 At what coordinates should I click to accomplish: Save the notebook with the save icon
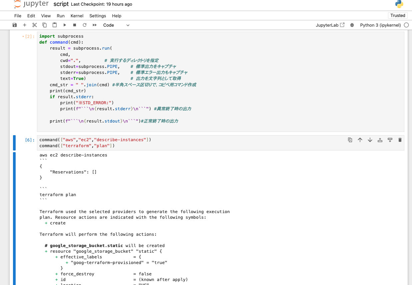15,25
